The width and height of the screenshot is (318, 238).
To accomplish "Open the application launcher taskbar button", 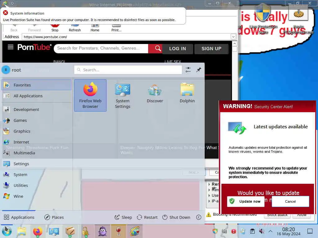I will [7, 231].
